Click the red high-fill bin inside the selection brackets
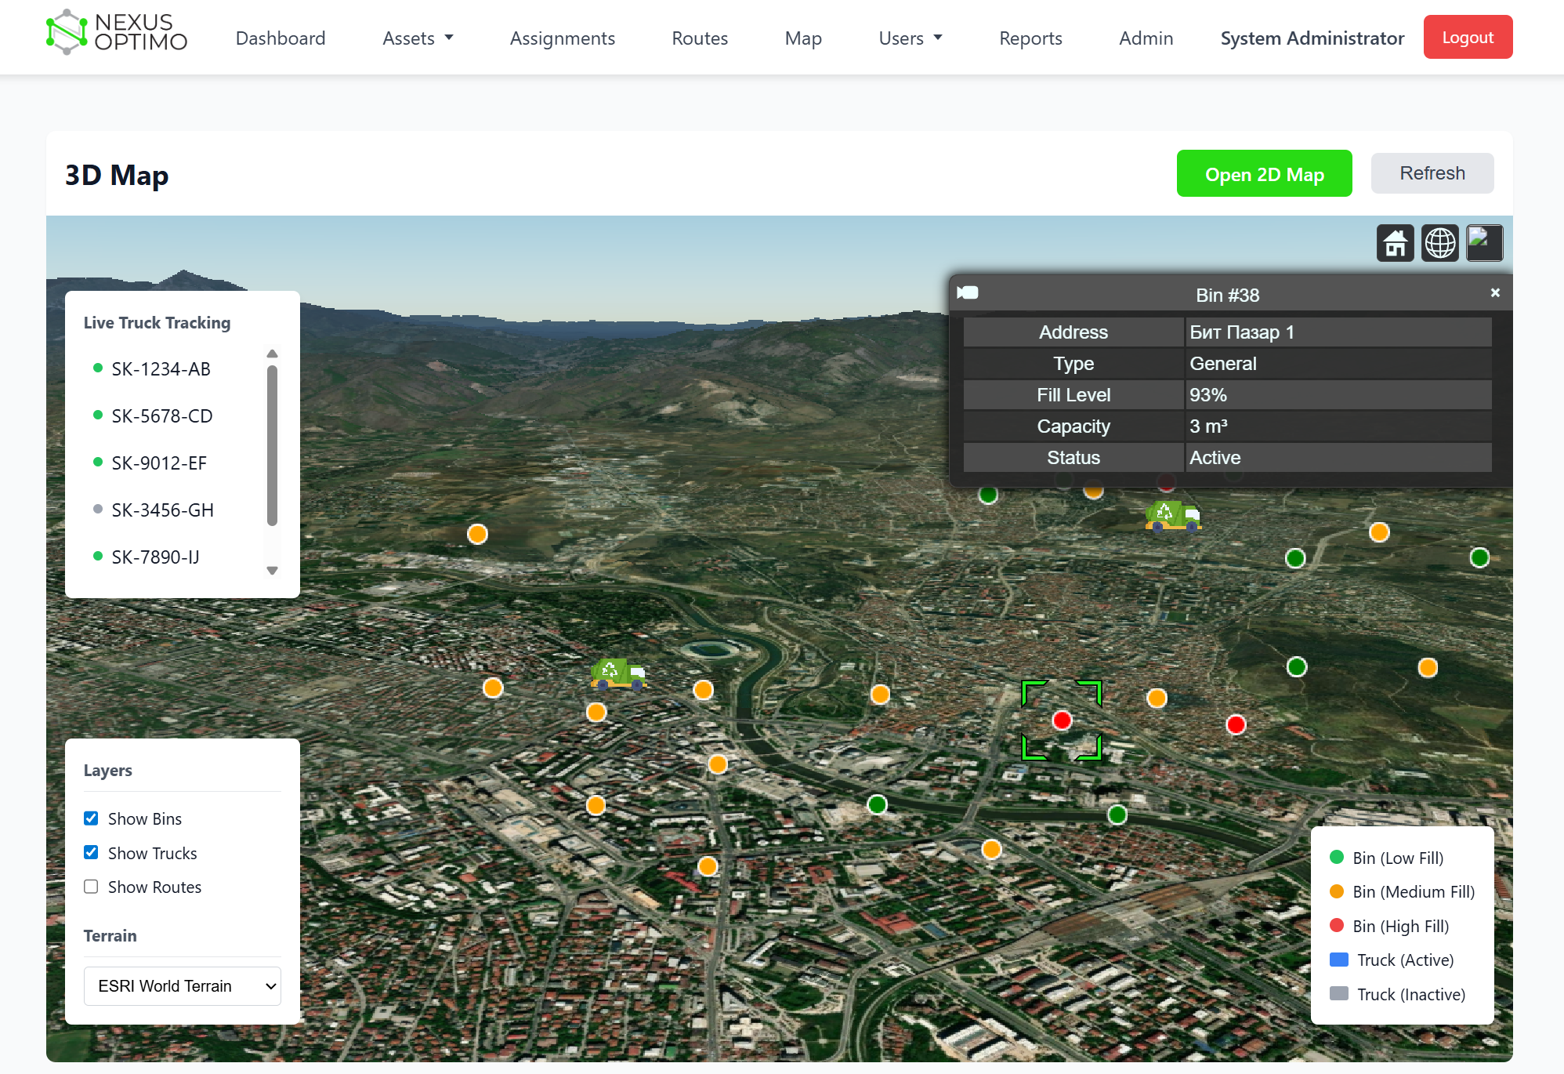 click(1062, 720)
